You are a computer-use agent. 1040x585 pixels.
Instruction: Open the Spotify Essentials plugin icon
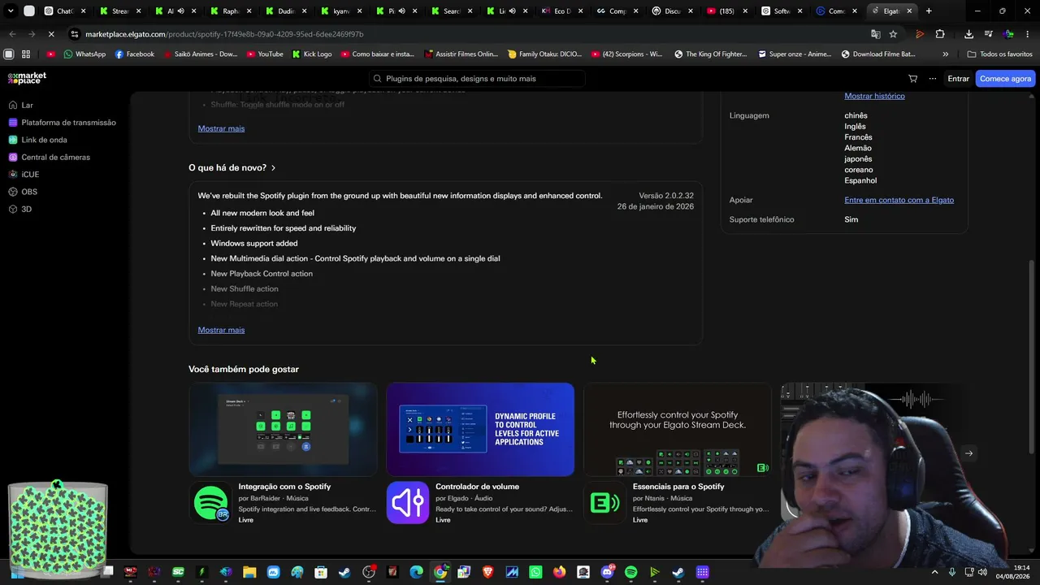coord(604,503)
